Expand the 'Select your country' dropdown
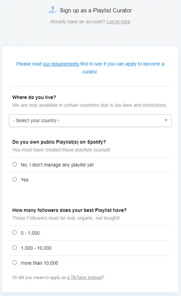 [90, 120]
